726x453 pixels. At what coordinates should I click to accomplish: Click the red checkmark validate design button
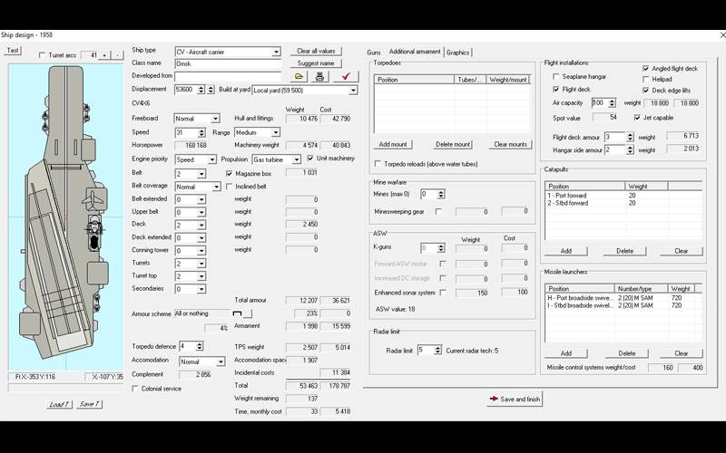pyautogui.click(x=344, y=77)
